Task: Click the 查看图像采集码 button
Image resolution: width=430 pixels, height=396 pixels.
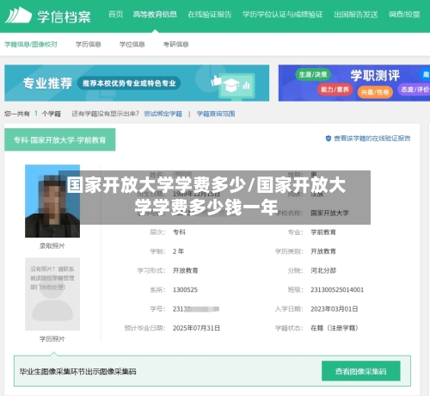Action: (361, 371)
